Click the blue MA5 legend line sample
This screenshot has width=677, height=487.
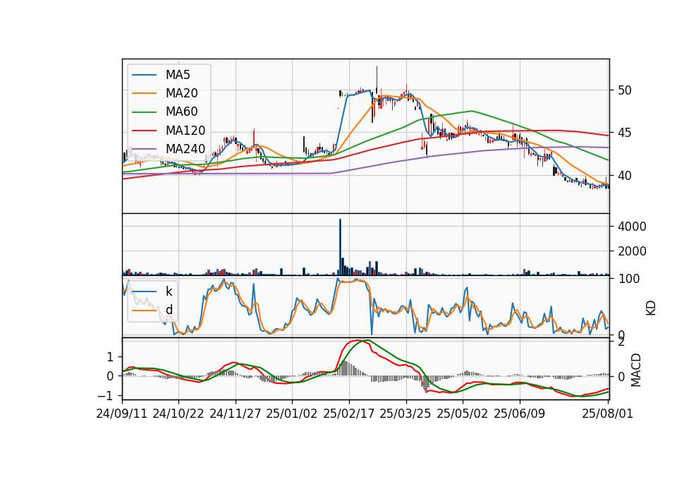(x=144, y=76)
